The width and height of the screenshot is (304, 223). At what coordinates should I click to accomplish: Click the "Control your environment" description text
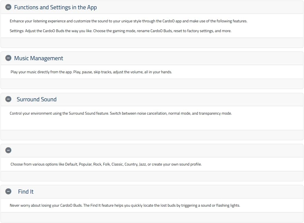pyautogui.click(x=121, y=113)
